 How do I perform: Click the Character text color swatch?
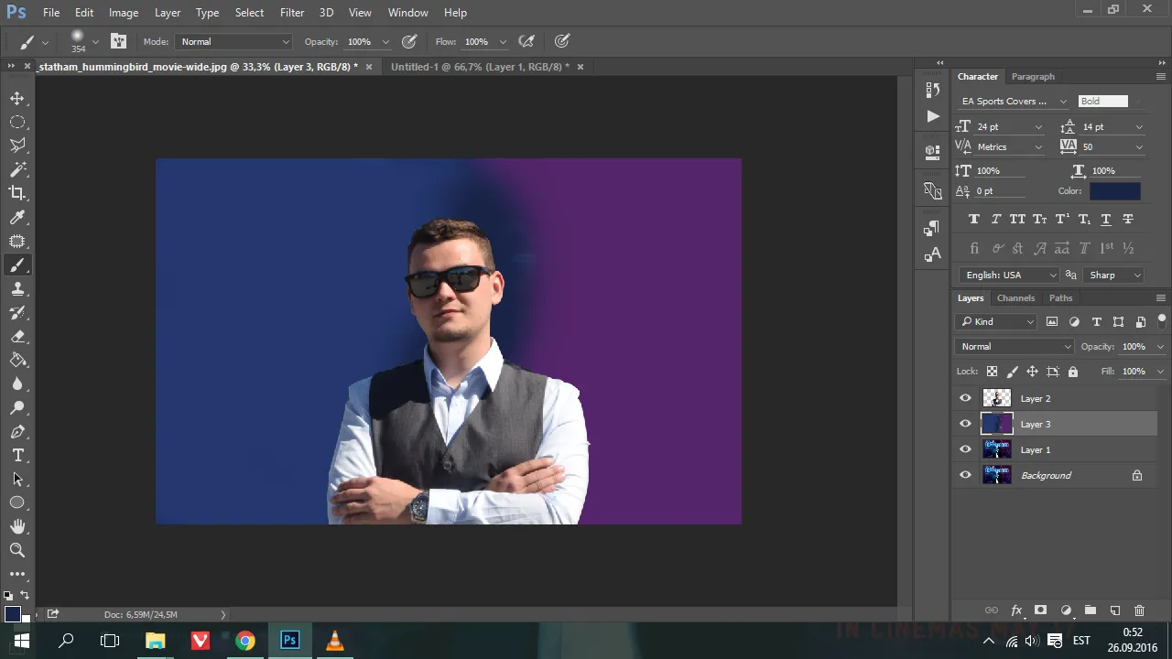[x=1114, y=190]
